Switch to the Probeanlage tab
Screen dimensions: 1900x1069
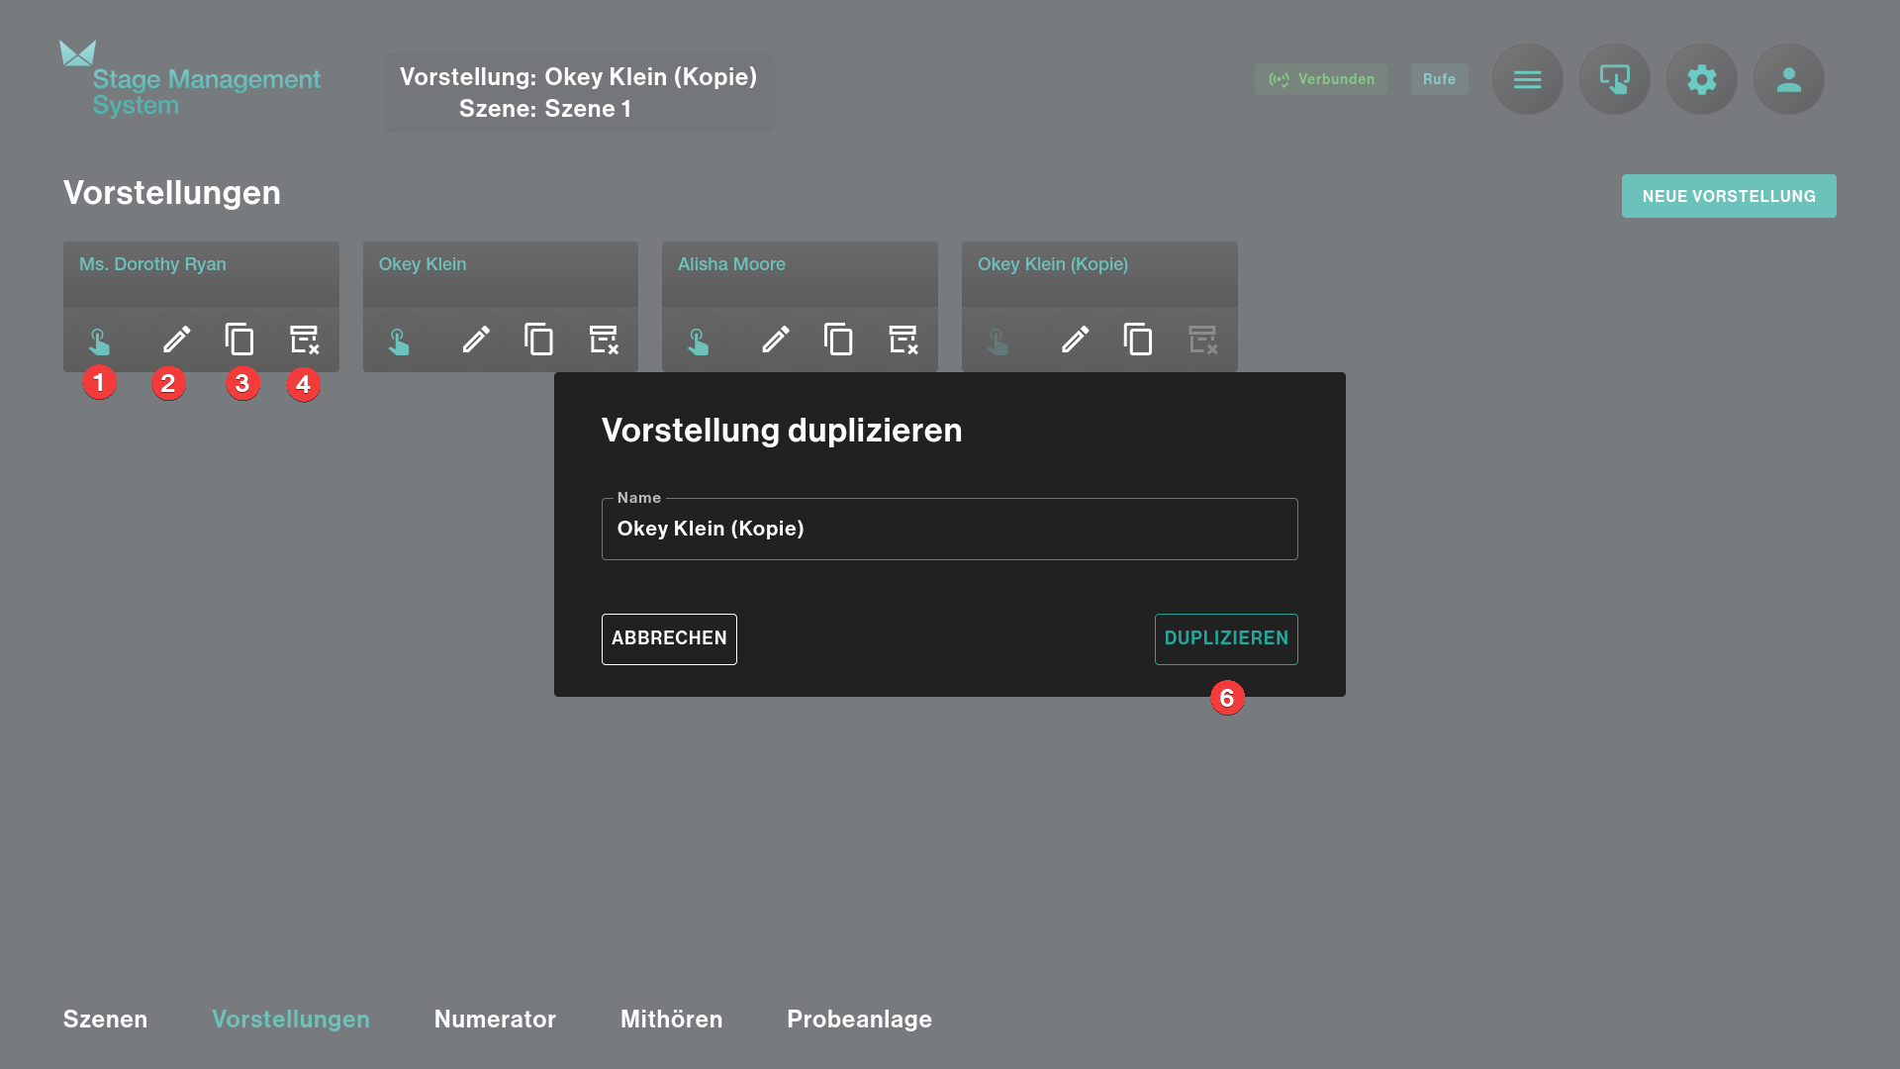point(859,1020)
